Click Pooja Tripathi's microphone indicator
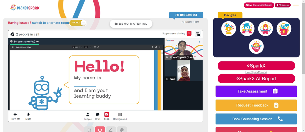 tap(167, 57)
